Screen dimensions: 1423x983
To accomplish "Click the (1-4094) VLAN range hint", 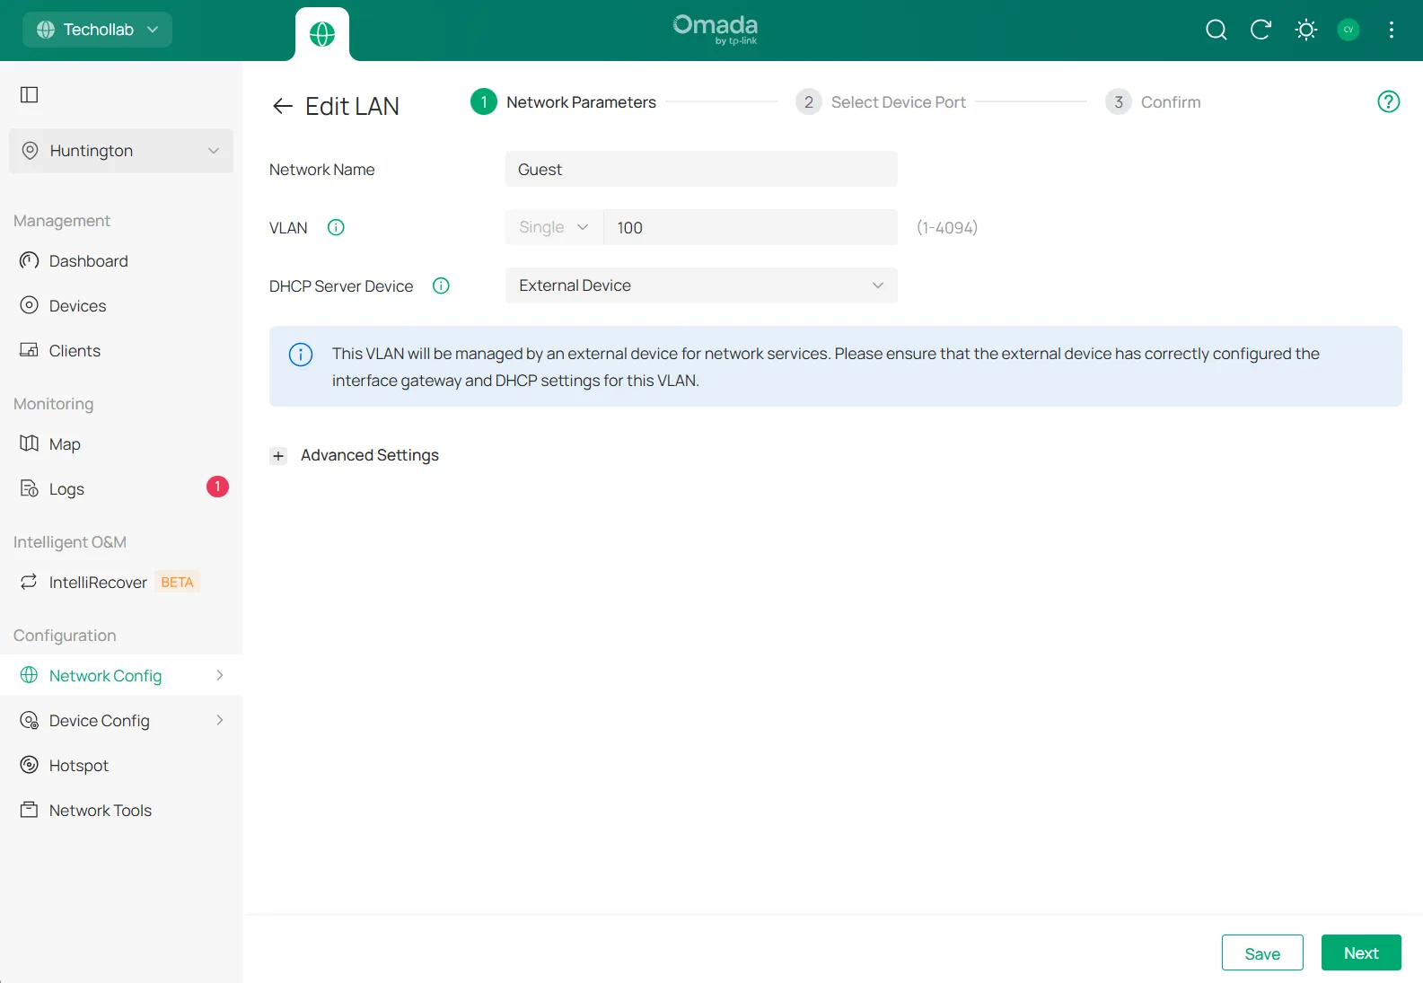I will pos(947,227).
